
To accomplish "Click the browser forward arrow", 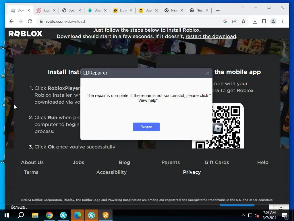I will 21,21.
